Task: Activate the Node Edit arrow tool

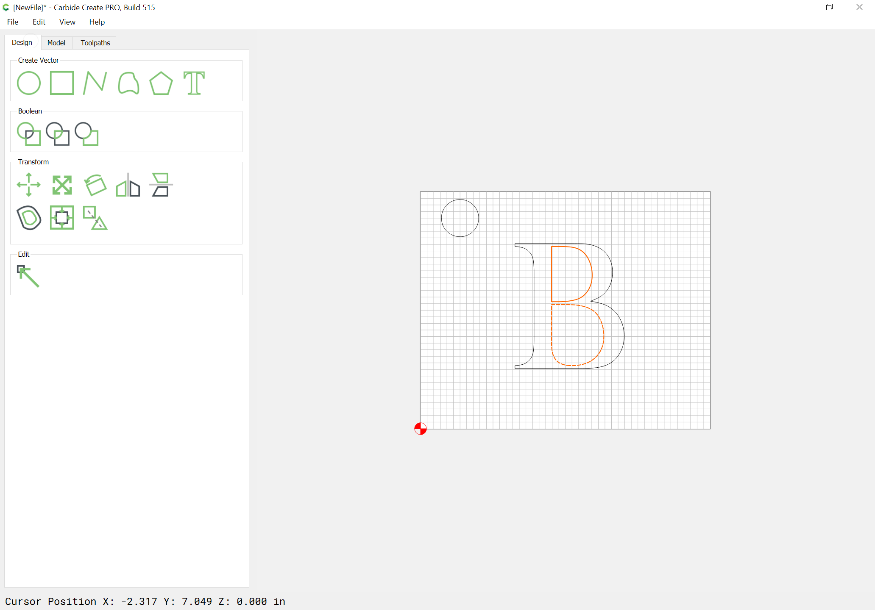Action: click(28, 276)
